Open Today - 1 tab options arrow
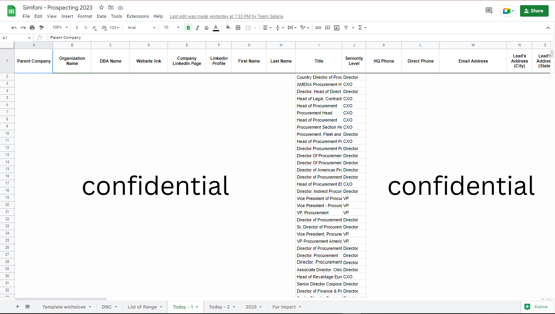This screenshot has width=555, height=314. (197, 307)
